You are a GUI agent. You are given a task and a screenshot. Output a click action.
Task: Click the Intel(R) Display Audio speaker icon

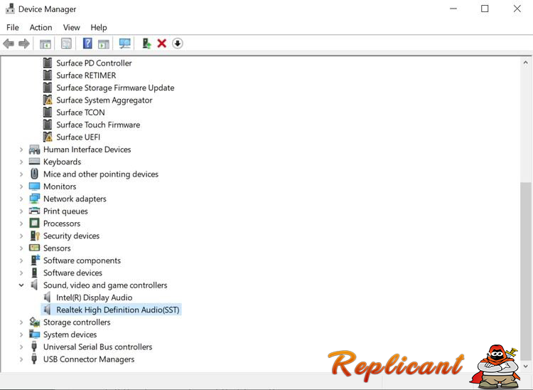pos(48,297)
